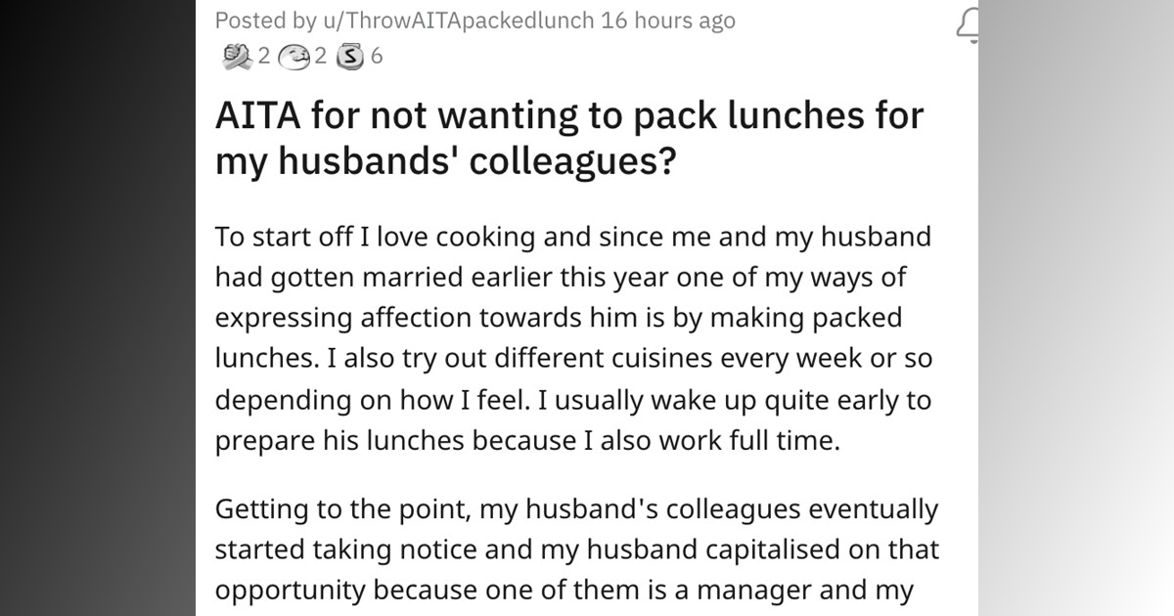Click the count beside the handshake award

(x=263, y=57)
